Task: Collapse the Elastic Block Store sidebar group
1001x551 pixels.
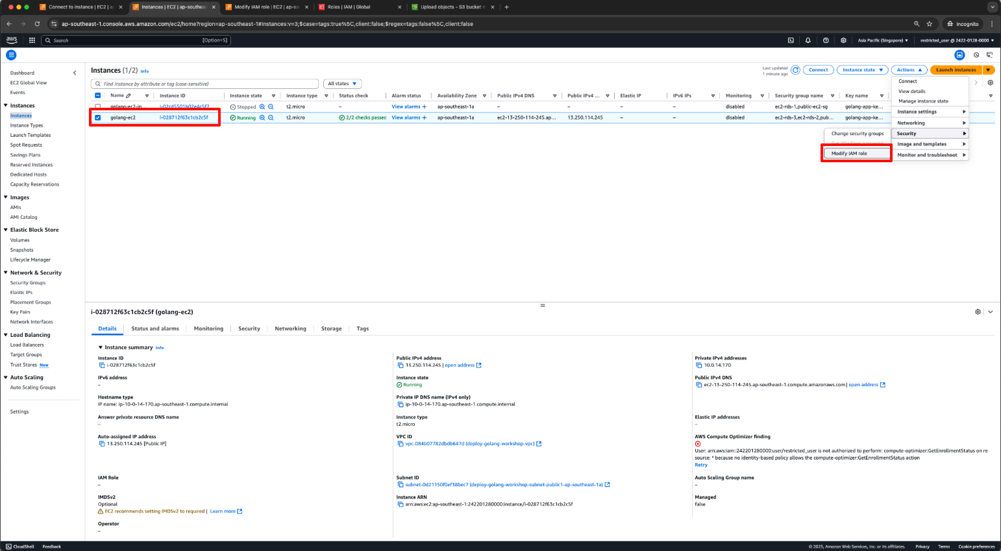Action: coord(6,230)
